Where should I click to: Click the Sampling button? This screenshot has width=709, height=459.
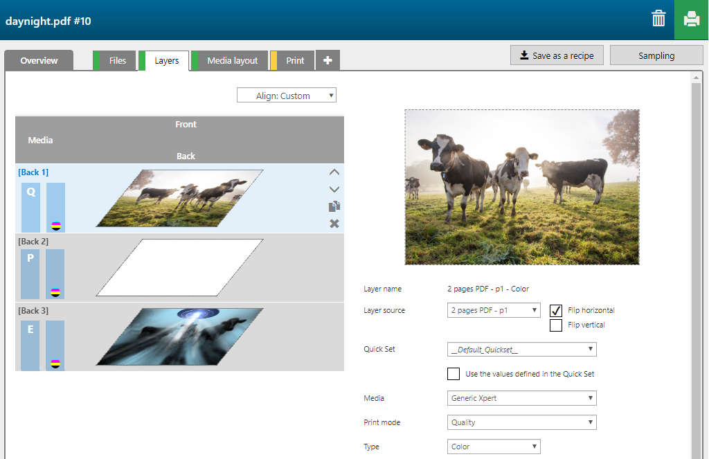point(656,55)
